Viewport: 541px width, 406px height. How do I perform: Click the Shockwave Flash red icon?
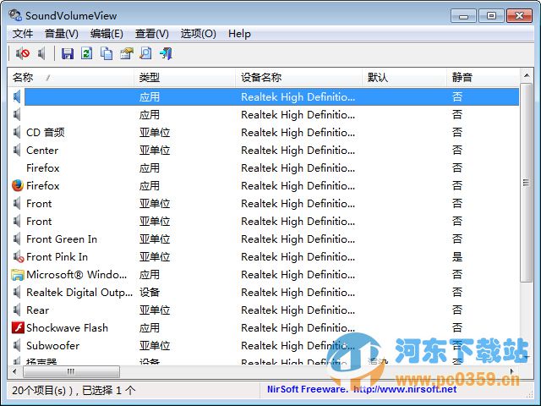[x=17, y=327]
